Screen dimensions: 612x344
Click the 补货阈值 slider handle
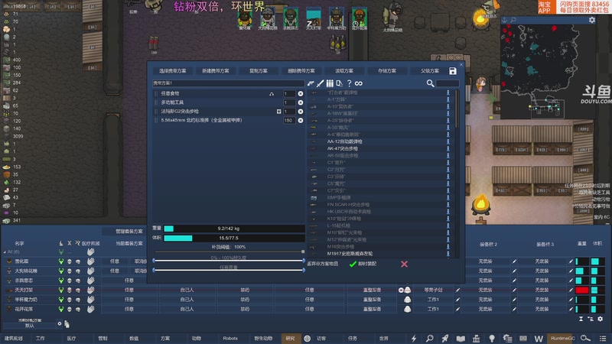pos(303,252)
